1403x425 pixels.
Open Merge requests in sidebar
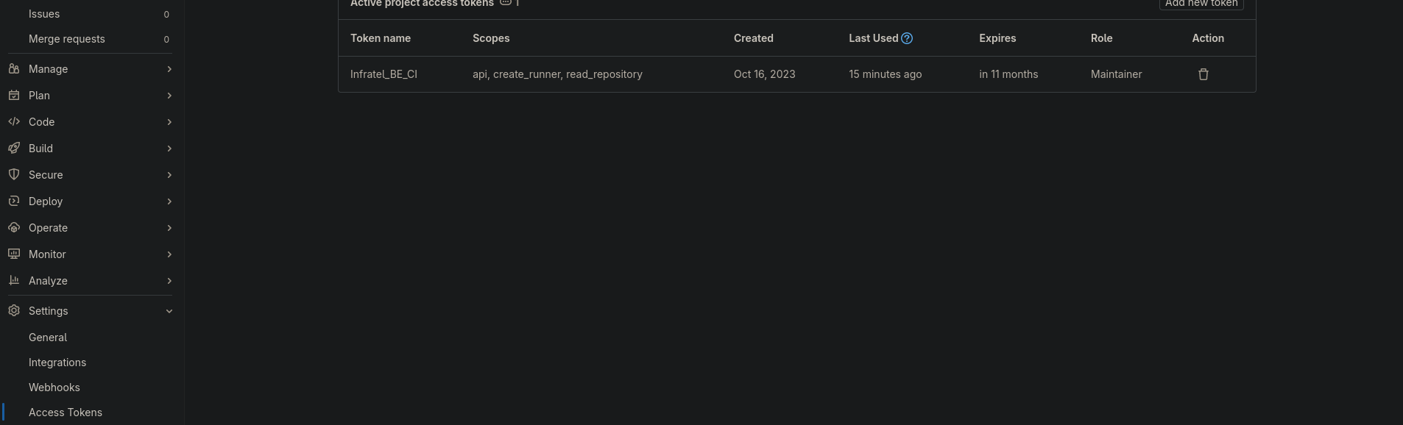point(67,39)
